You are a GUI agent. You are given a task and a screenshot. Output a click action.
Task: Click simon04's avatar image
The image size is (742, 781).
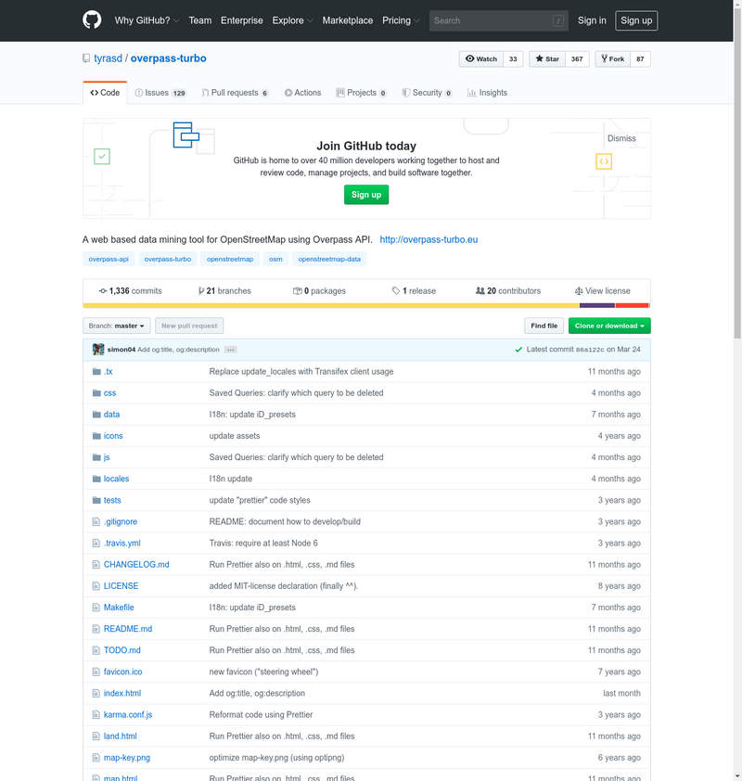(98, 349)
